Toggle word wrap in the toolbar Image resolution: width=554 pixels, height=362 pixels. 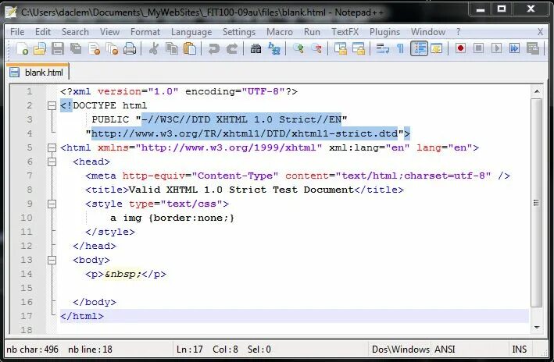(x=382, y=48)
